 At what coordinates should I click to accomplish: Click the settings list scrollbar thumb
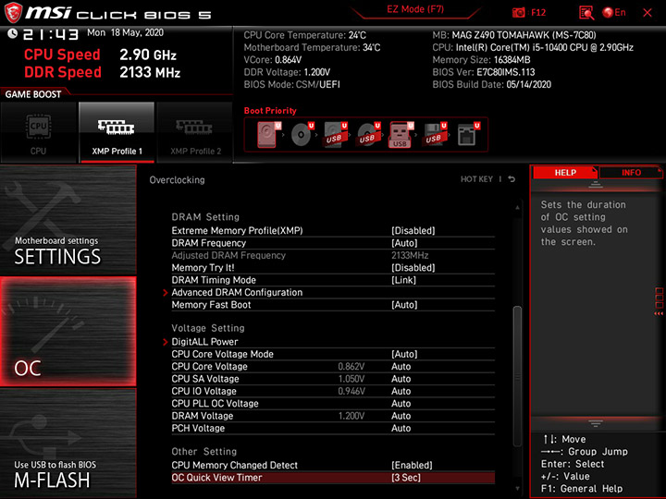(517, 376)
